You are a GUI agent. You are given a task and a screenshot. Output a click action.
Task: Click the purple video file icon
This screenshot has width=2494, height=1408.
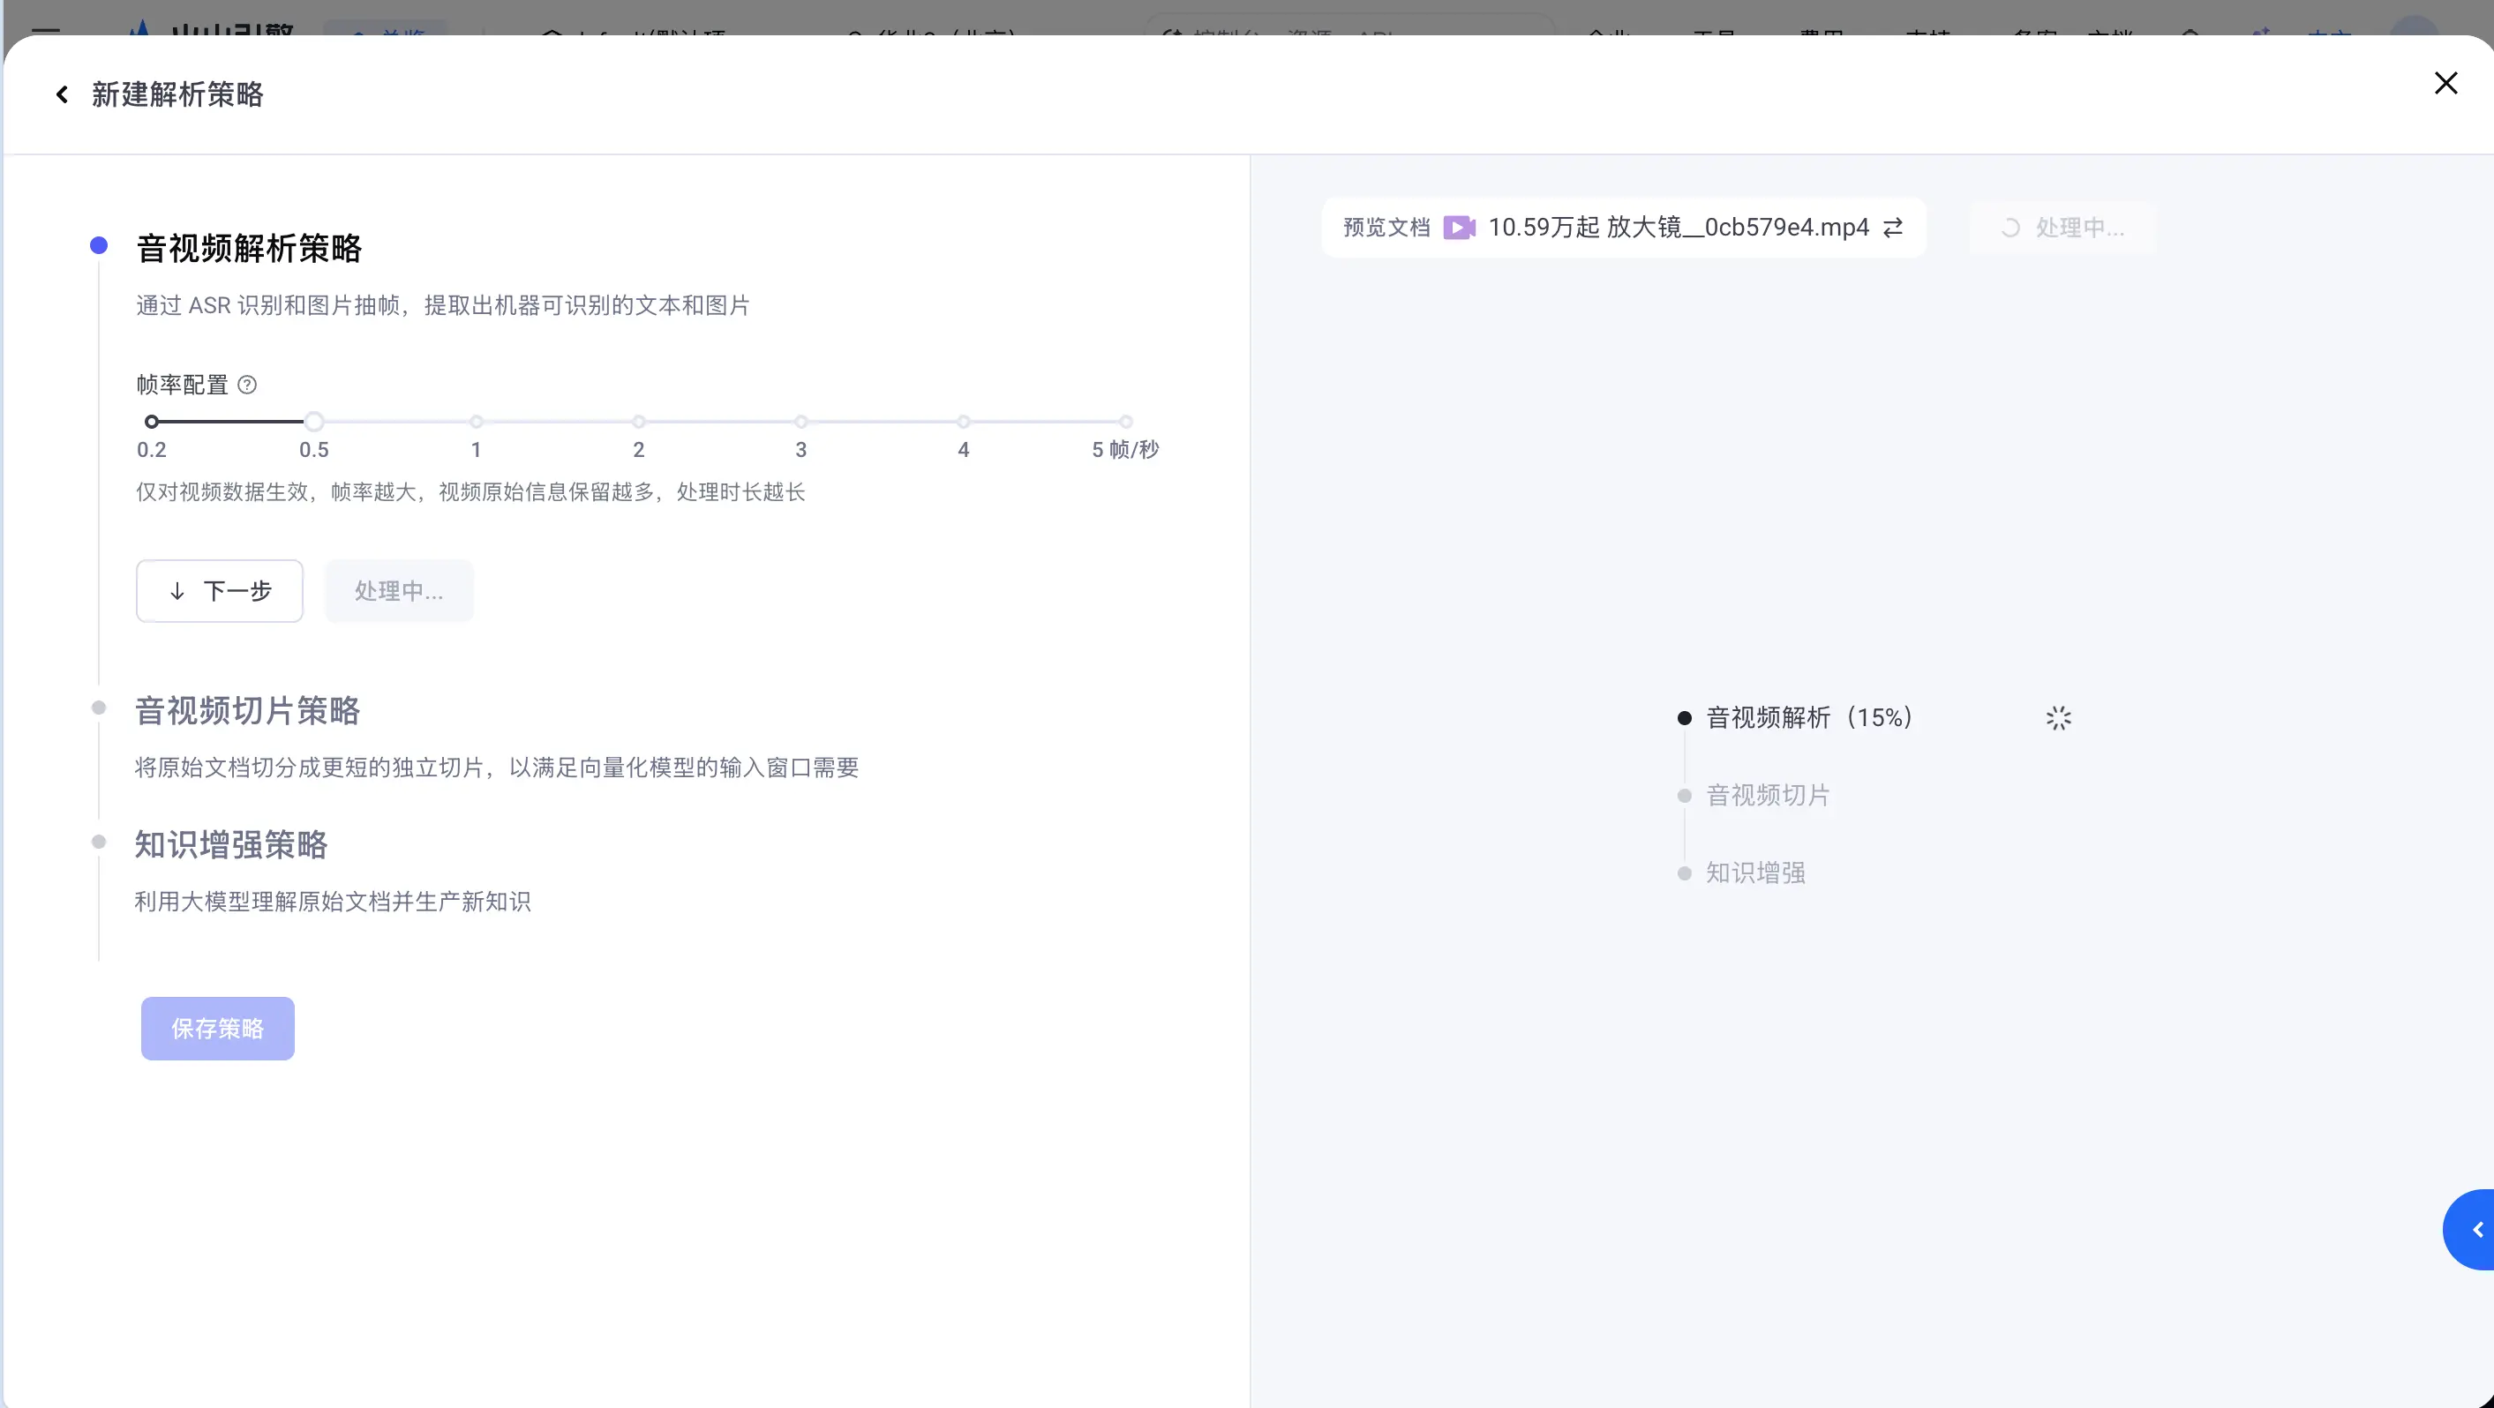pyautogui.click(x=1459, y=228)
